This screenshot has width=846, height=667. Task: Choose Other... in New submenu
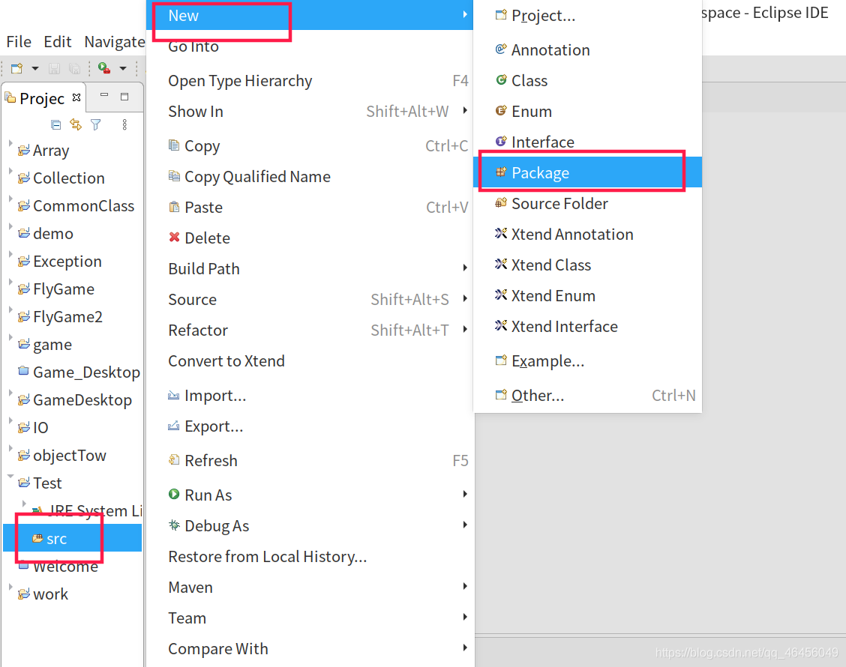587,395
